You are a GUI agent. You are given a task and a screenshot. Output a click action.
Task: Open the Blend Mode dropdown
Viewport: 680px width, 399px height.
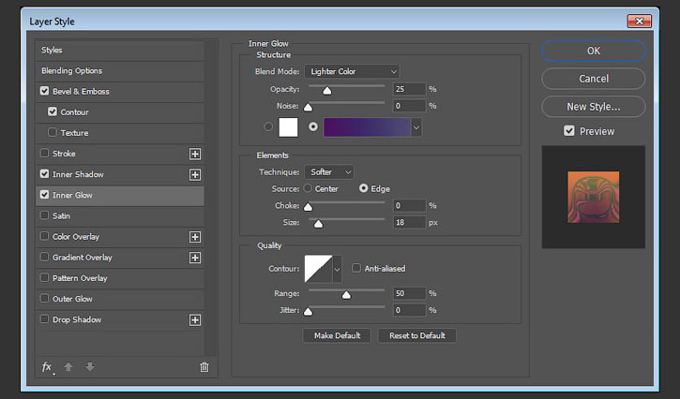pos(352,71)
